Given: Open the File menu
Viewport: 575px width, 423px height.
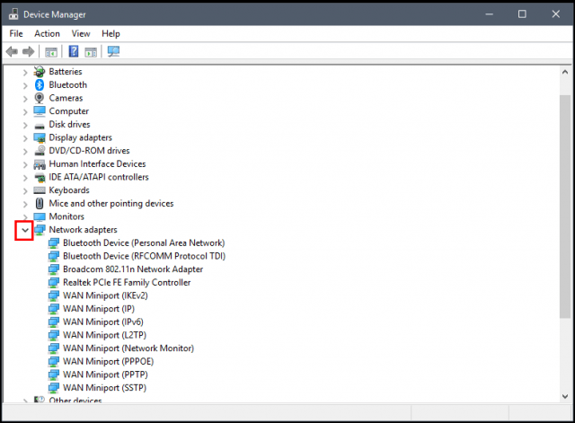Looking at the screenshot, I should coord(16,34).
